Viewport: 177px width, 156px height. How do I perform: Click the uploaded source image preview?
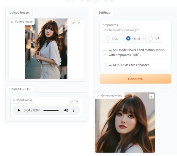[x=46, y=49]
